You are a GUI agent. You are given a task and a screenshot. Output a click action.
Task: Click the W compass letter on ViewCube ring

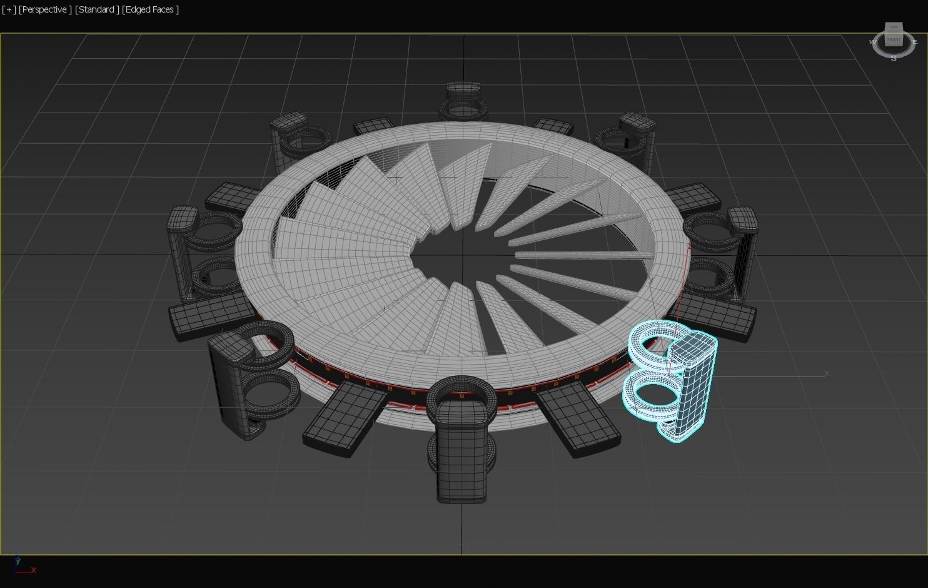[873, 41]
